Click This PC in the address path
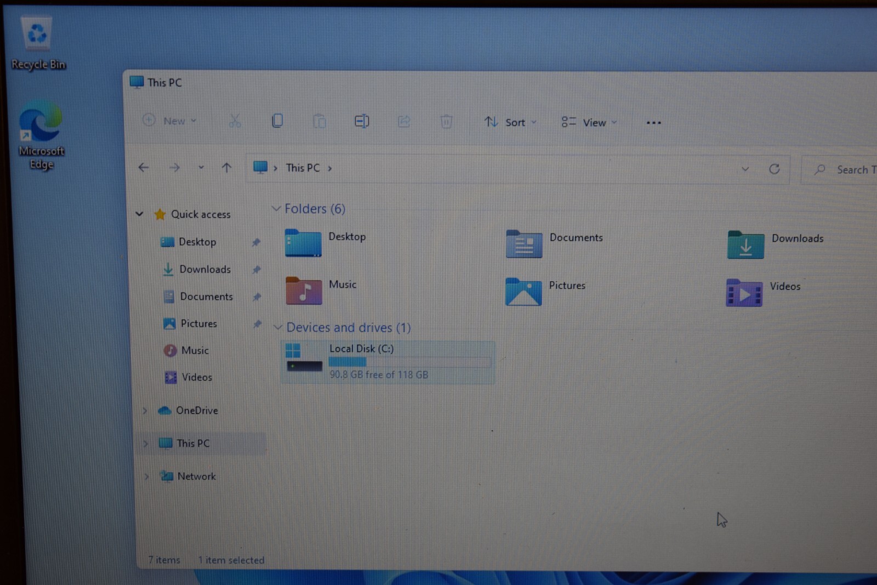The height and width of the screenshot is (585, 877). click(303, 168)
